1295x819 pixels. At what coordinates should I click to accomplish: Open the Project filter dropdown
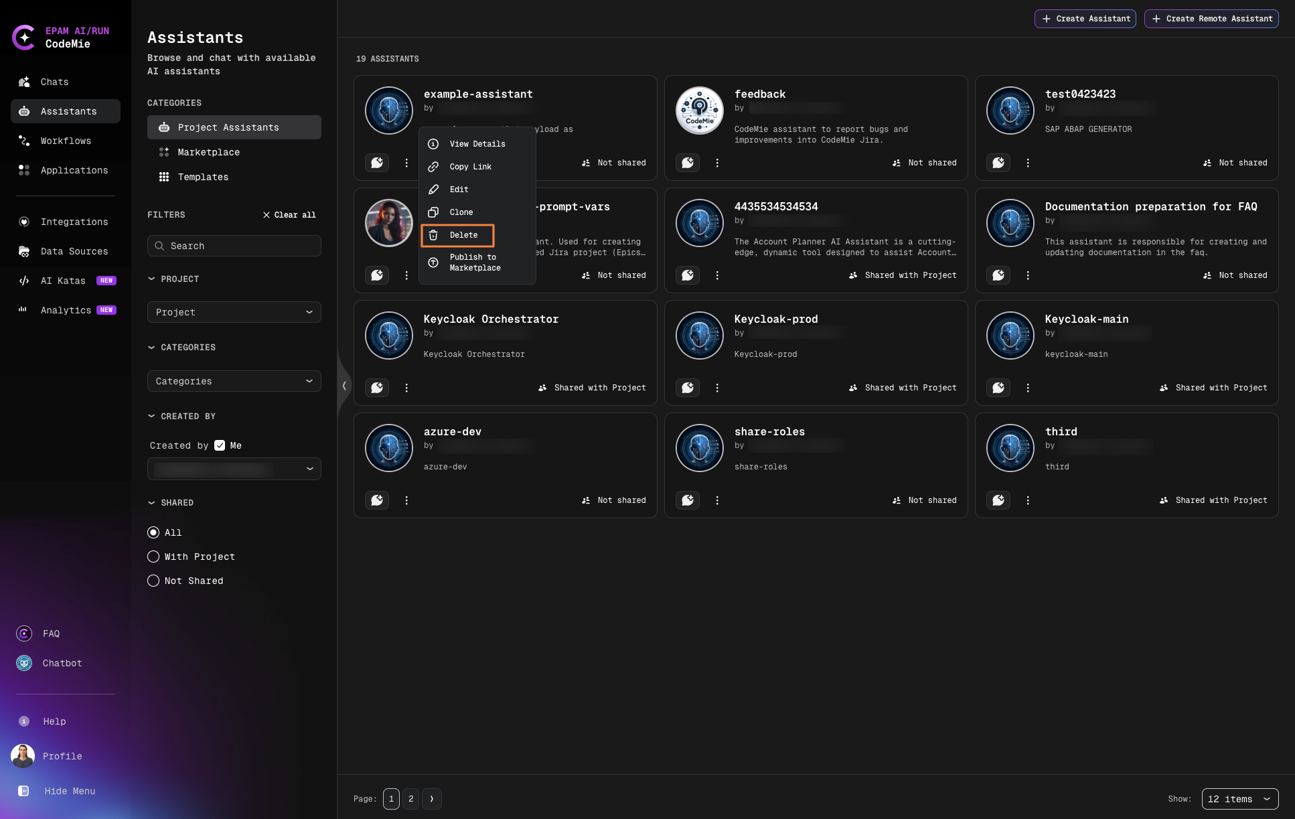[x=234, y=312]
